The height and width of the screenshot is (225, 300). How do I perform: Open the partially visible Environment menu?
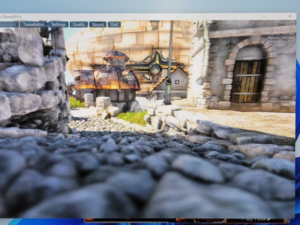click(9, 24)
